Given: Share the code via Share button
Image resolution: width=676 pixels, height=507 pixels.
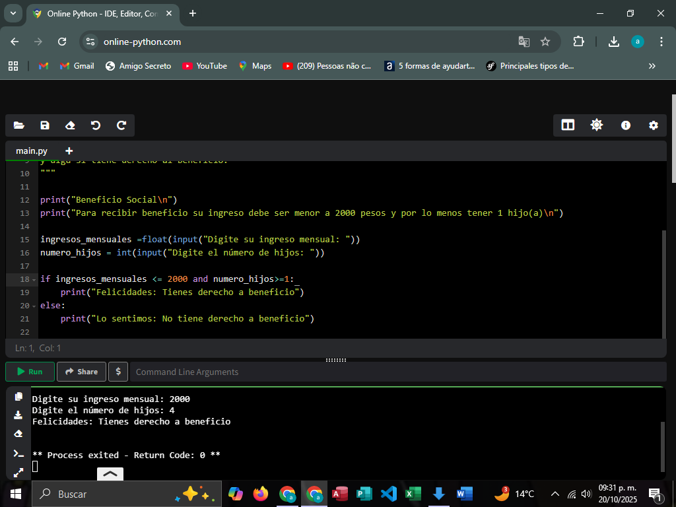Looking at the screenshot, I should click(81, 372).
